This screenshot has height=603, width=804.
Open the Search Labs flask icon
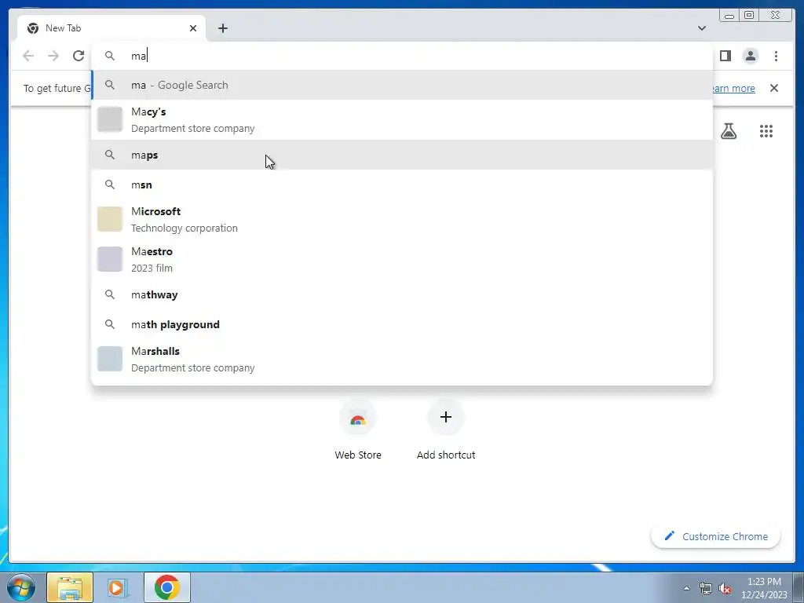729,131
